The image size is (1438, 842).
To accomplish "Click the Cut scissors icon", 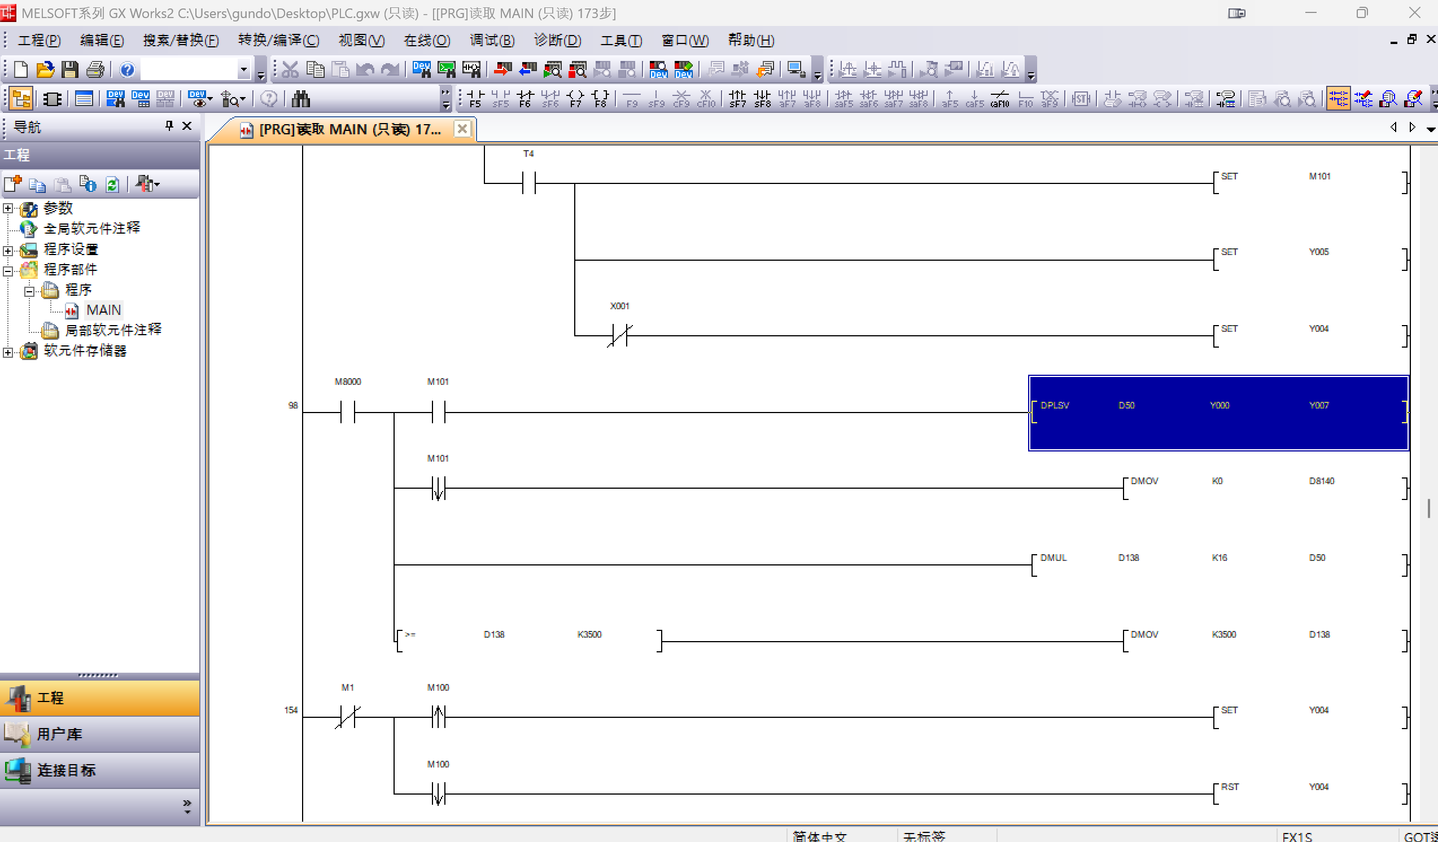I will (x=290, y=69).
